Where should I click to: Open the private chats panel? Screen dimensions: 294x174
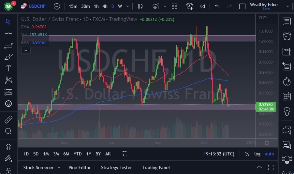click(287, 145)
